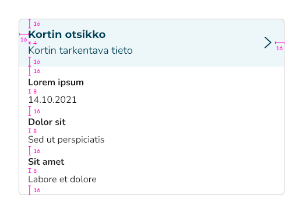Select the Sed ut perspiciatis text
This screenshot has height=215, width=306.
pyautogui.click(x=66, y=140)
